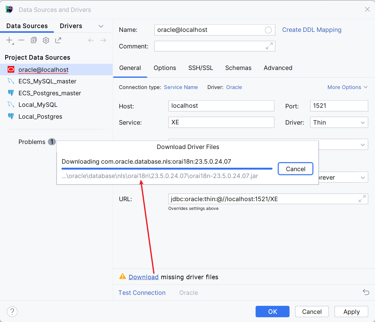Switch to the Drivers tab

(71, 26)
